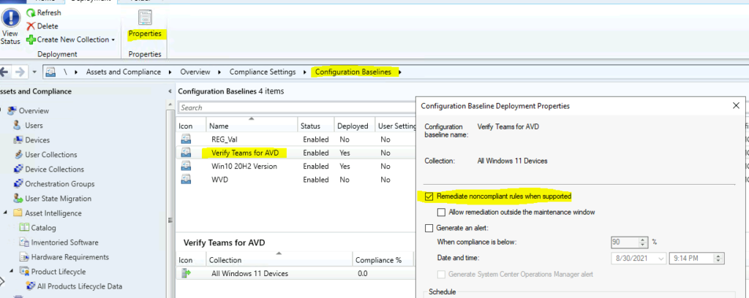Click the Asset Intelligence folder icon
The image size is (749, 298).
coord(18,213)
